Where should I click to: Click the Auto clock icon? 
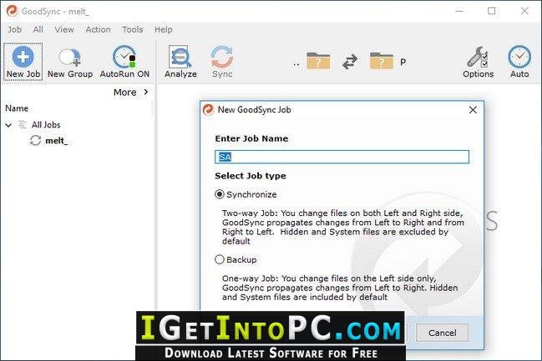click(x=519, y=57)
